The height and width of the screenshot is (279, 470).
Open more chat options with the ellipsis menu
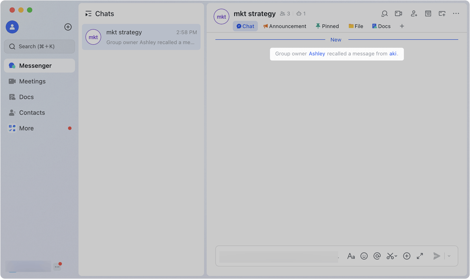point(456,14)
